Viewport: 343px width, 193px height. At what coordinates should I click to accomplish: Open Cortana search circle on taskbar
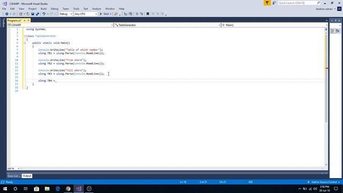tap(16, 189)
